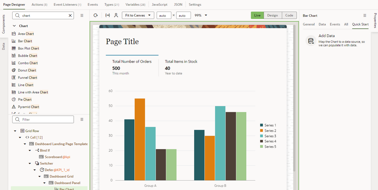Open the Actions menu item
378x190 pixels.
(x=39, y=4)
